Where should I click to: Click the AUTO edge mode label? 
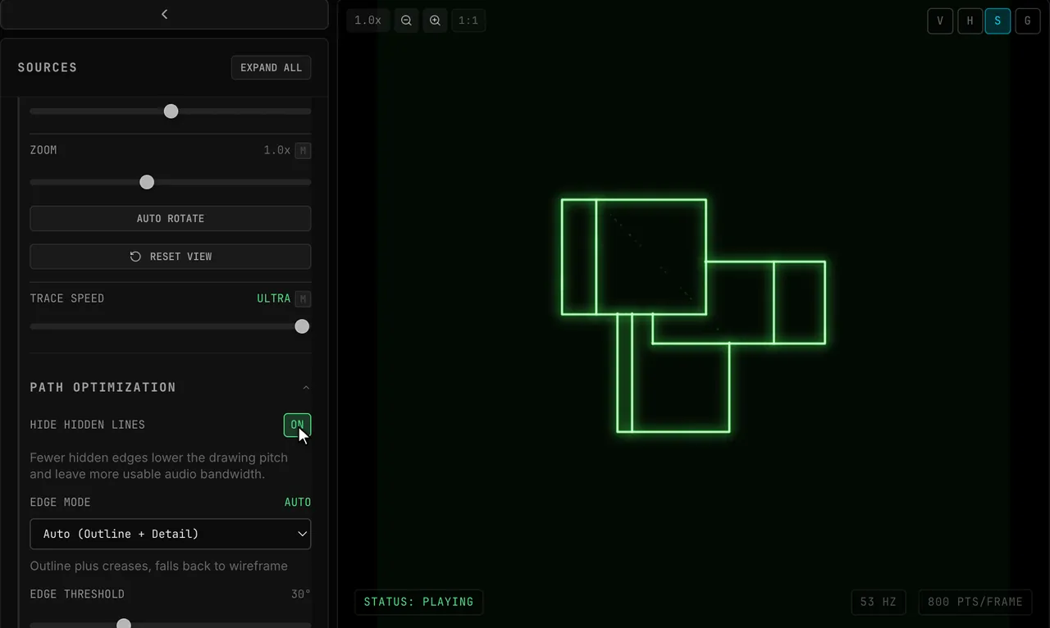point(298,502)
